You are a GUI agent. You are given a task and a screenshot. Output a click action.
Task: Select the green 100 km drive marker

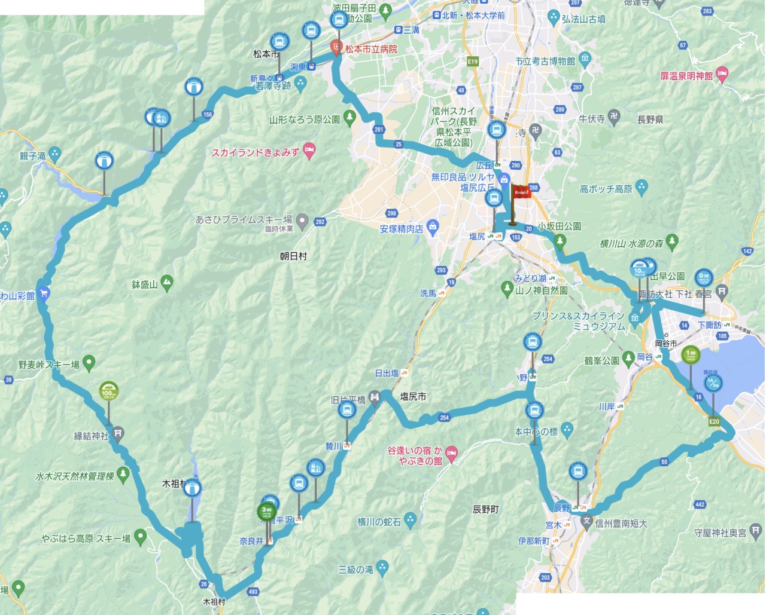[x=108, y=391]
